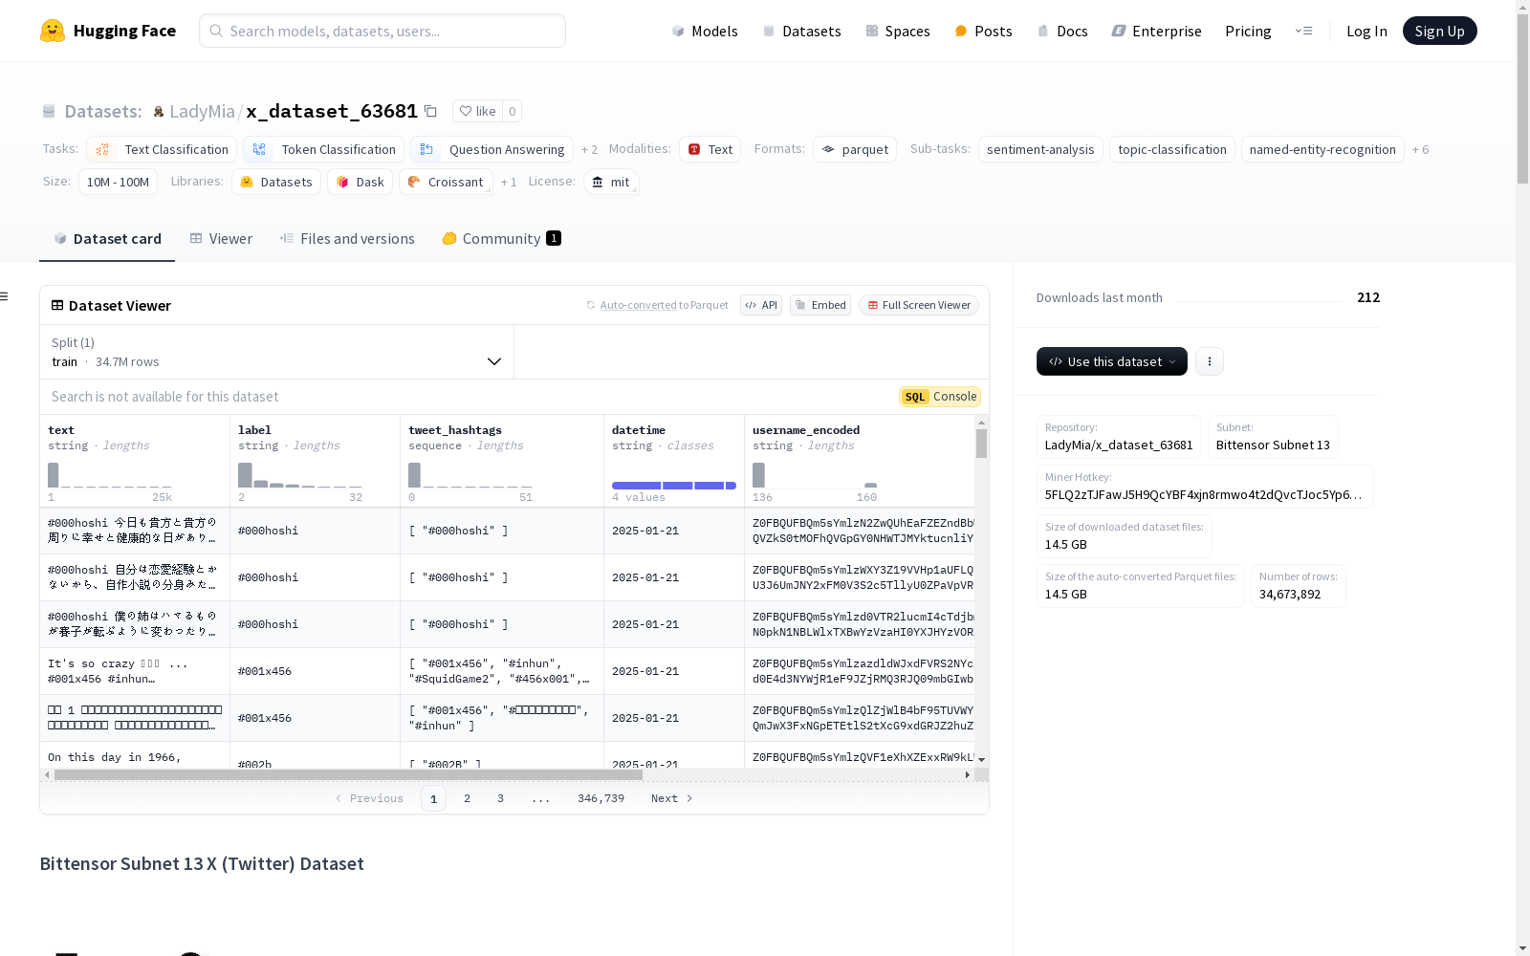Go to page 2 of viewer
This screenshot has width=1530, height=956.
tap(467, 798)
